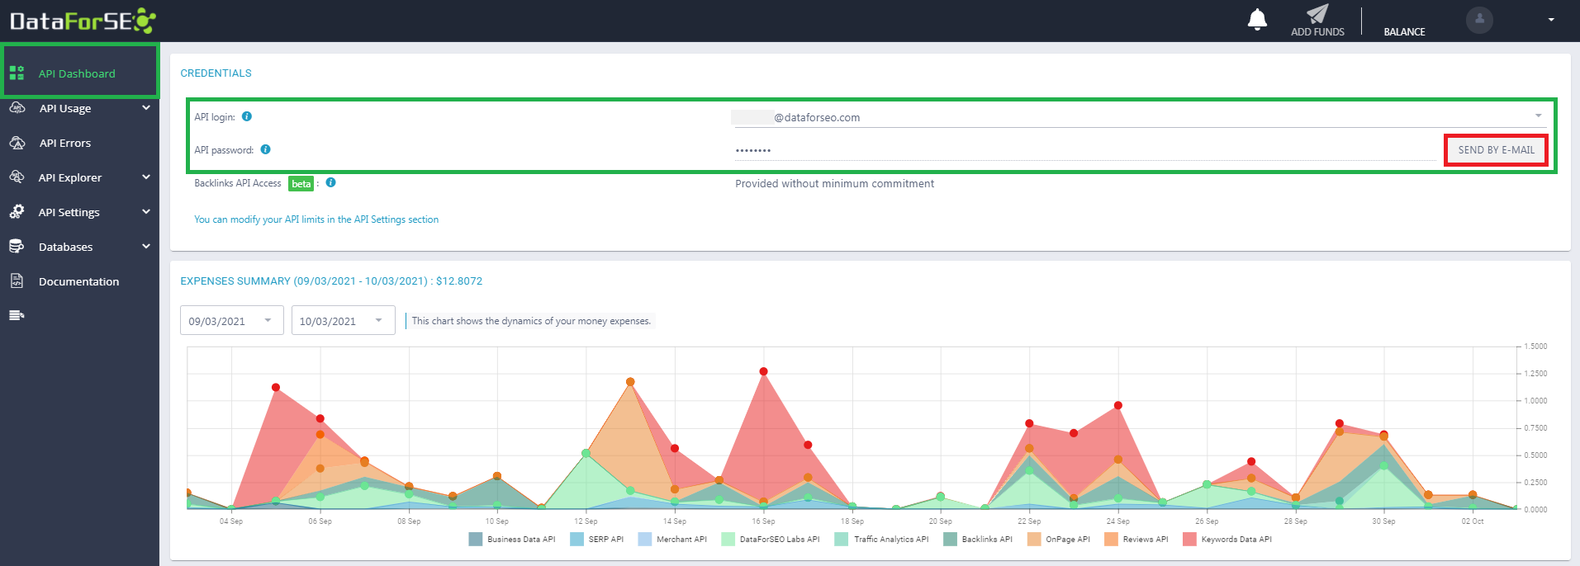This screenshot has height=566, width=1580.
Task: Click the SEND BY E-MAIL button
Action: 1496,150
